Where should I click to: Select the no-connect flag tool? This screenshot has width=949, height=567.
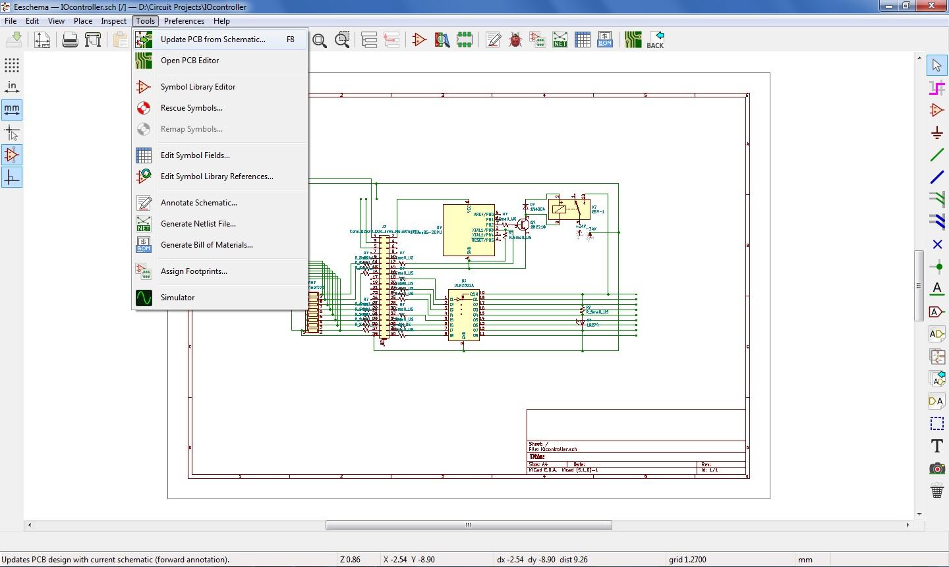(936, 244)
